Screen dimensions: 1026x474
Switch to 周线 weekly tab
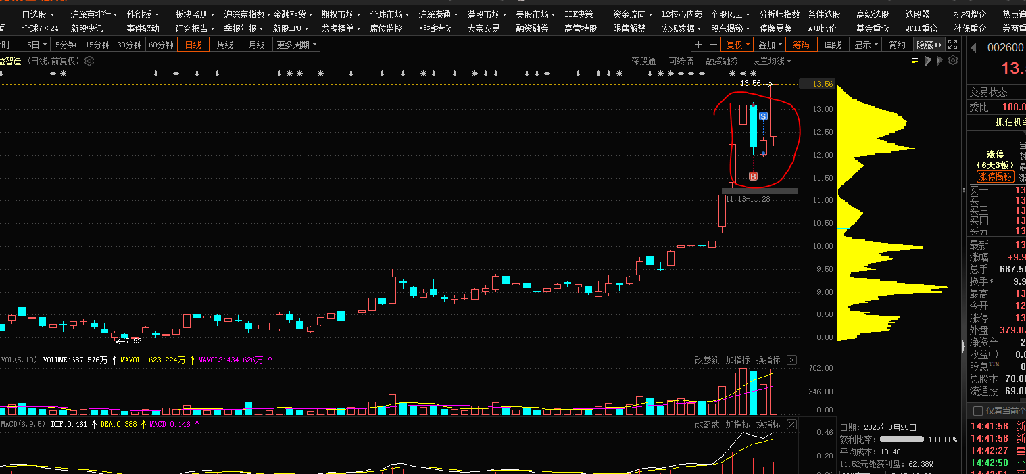(x=225, y=45)
